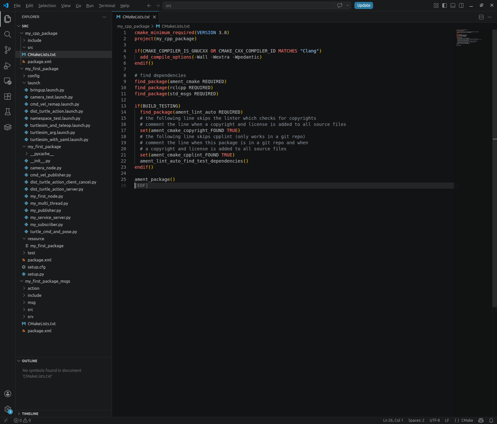The image size is (497, 424).
Task: Open the Testing flask icon
Action: click(x=8, y=112)
